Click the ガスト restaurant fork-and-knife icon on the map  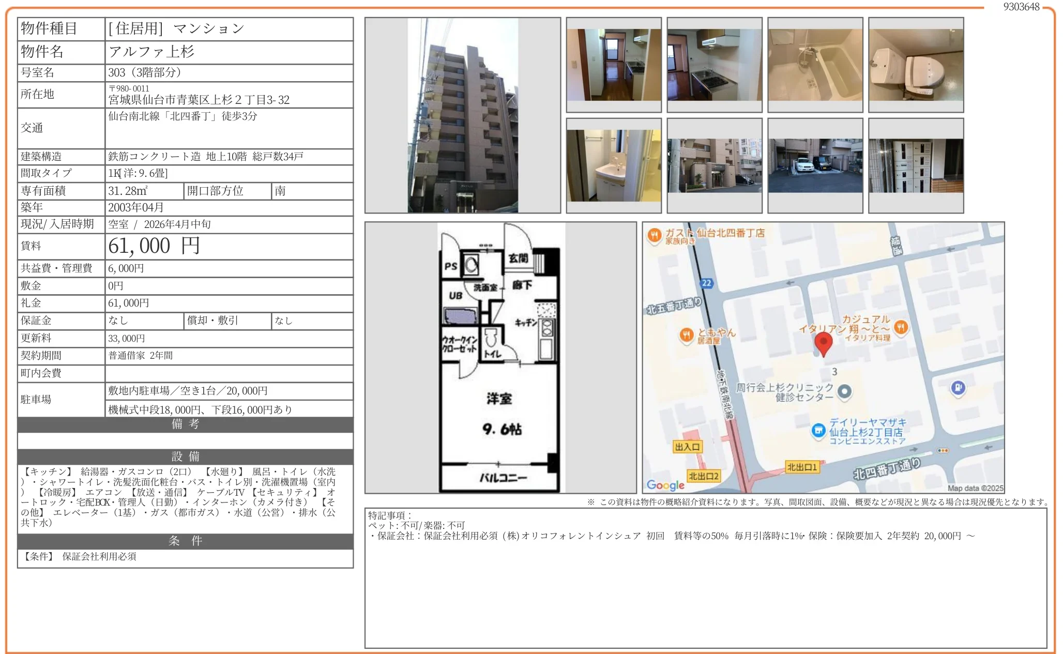click(655, 234)
